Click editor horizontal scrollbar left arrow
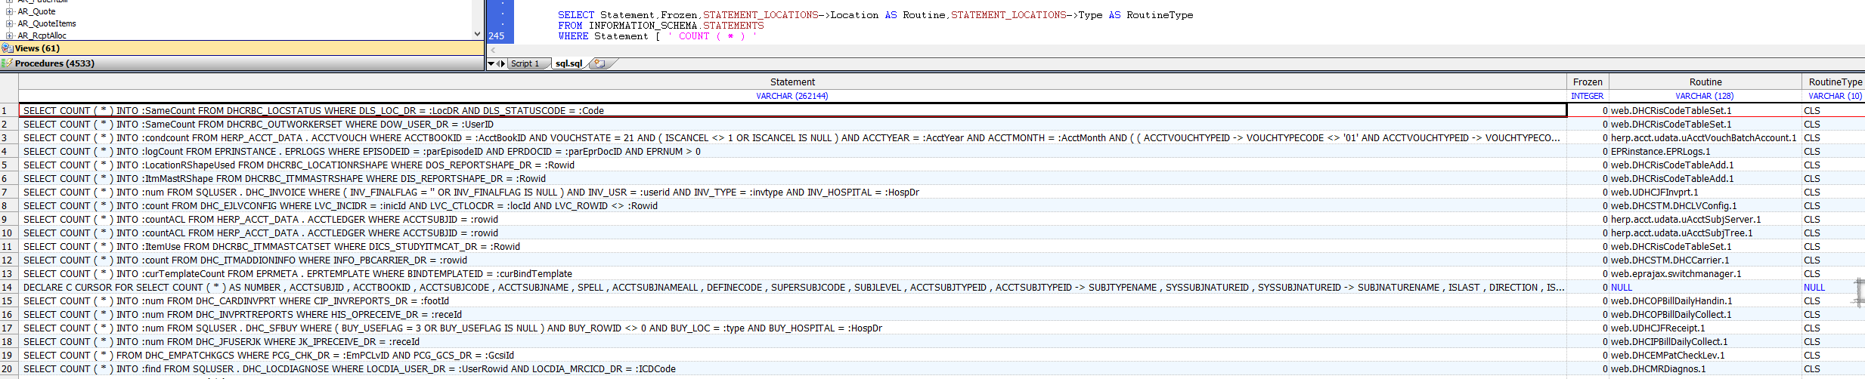Screen dimensions: 1865x379 click(493, 50)
